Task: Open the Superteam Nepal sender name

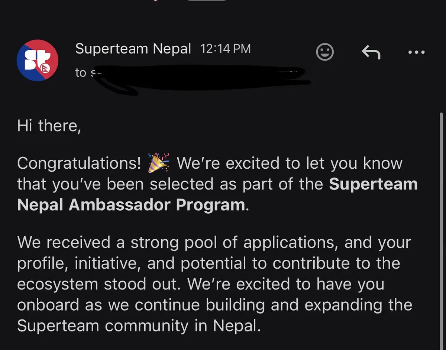Action: pyautogui.click(x=133, y=49)
